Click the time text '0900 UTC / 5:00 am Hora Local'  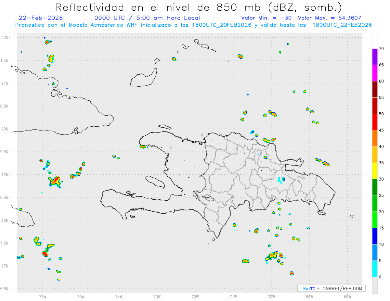pyautogui.click(x=147, y=18)
